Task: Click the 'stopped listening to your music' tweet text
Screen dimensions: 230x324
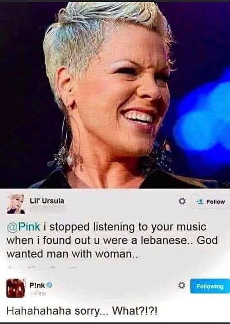Action: [x=112, y=240]
